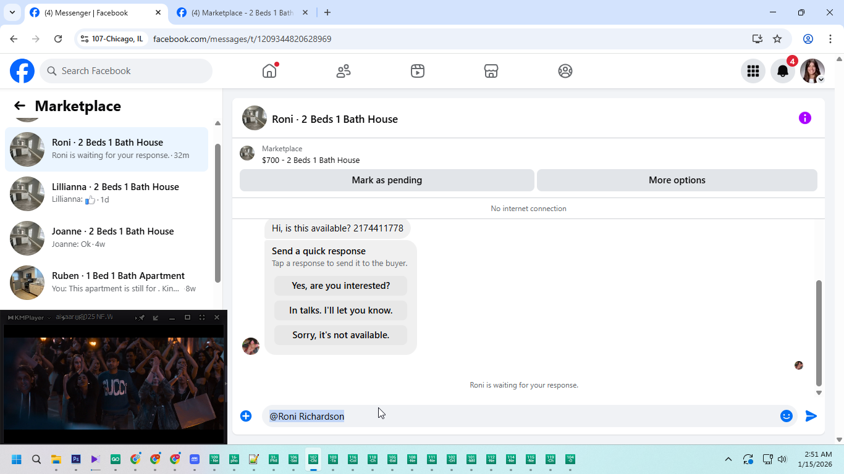Open the Chrome profile icon

[x=808, y=39]
